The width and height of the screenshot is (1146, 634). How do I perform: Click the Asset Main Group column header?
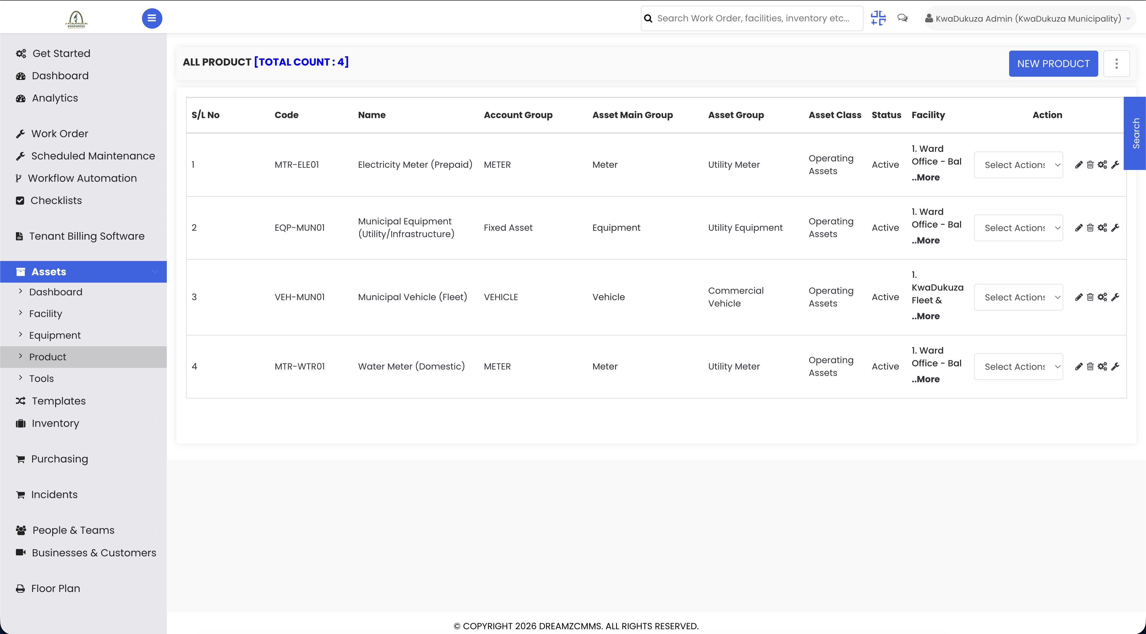(x=633, y=115)
